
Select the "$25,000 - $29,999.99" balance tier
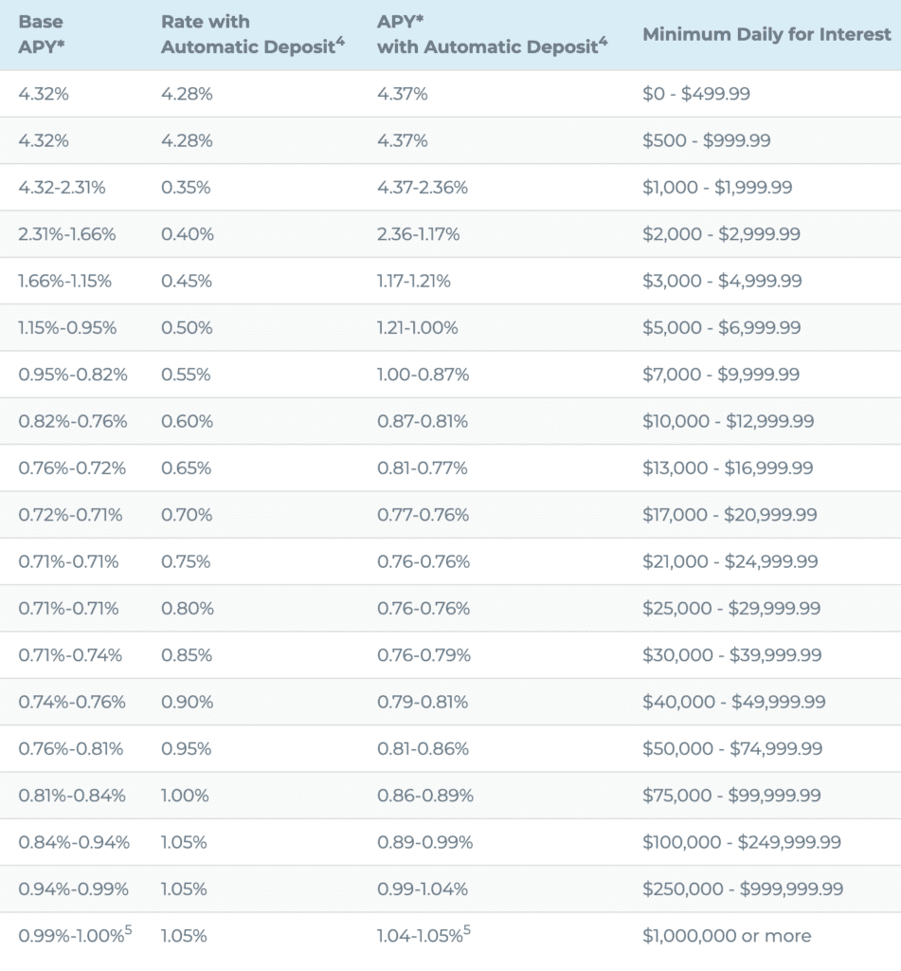(x=731, y=608)
